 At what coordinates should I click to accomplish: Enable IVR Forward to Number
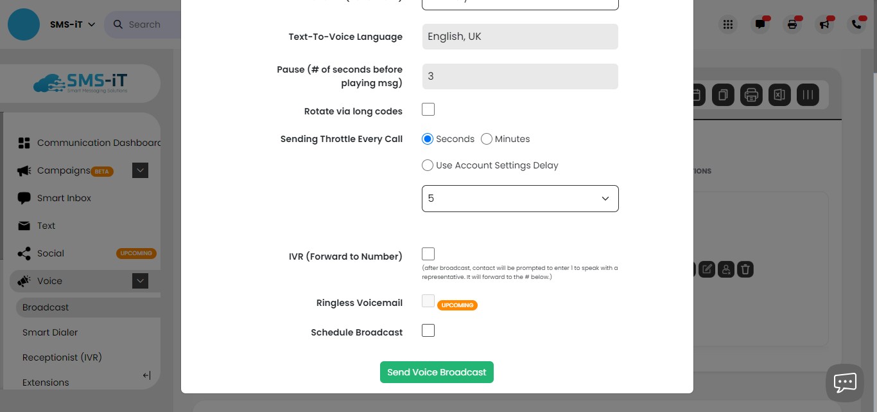(428, 253)
